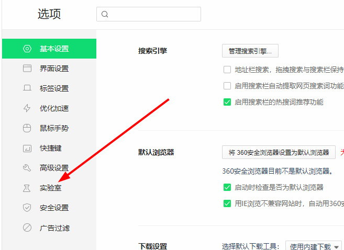
Task: Enable 地址栏搜索 checkbox
Action: point(227,70)
